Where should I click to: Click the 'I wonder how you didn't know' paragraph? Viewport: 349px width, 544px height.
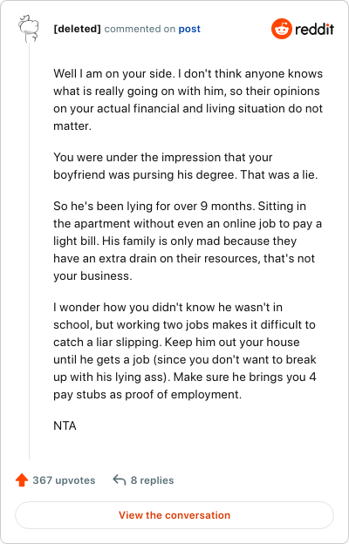tap(185, 350)
